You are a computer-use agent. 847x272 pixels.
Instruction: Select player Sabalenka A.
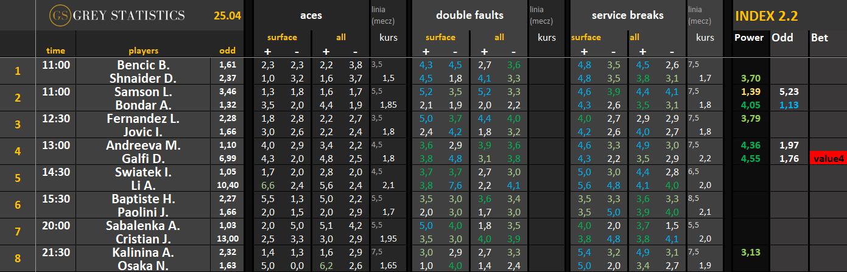144,226
